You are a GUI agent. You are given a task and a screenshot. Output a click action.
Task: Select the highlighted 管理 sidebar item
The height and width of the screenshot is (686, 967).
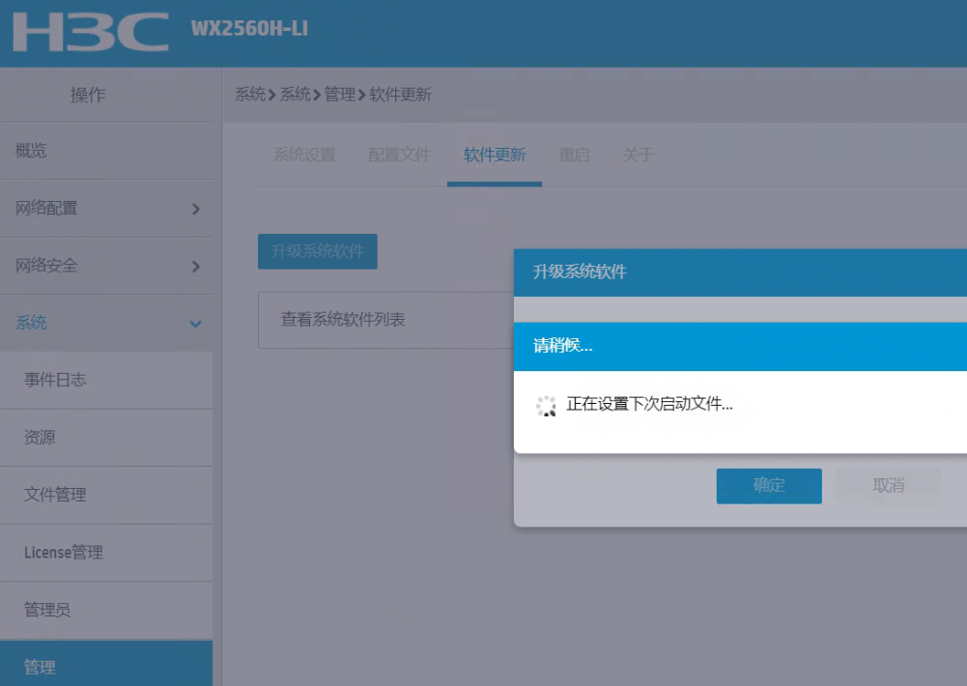(x=106, y=664)
